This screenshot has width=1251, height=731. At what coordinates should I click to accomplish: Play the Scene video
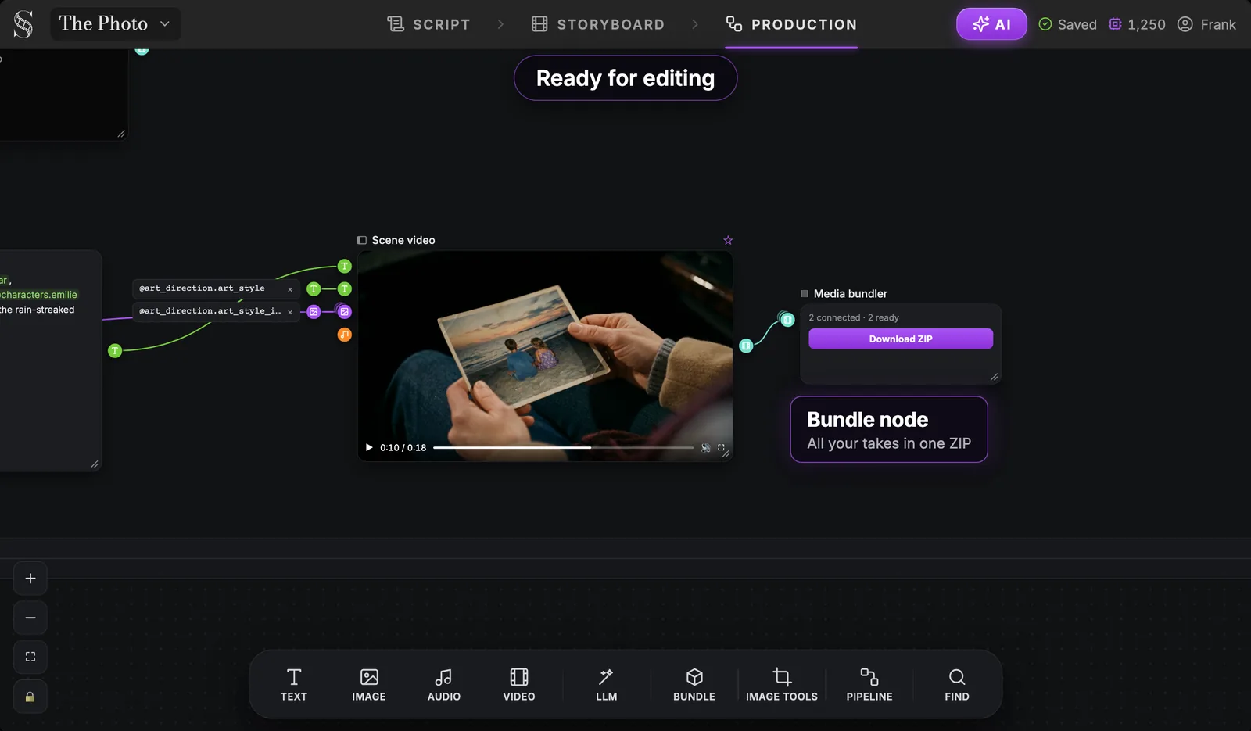point(369,447)
